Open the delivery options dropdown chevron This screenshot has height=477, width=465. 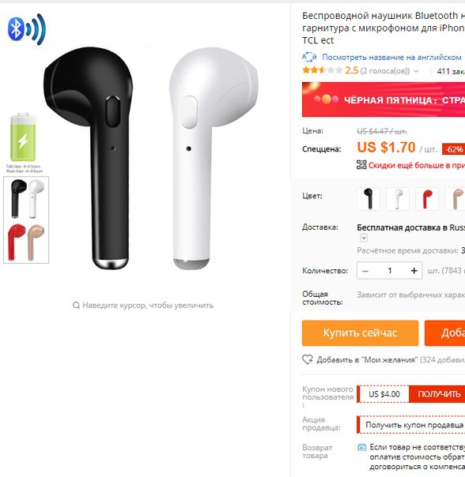click(x=364, y=238)
